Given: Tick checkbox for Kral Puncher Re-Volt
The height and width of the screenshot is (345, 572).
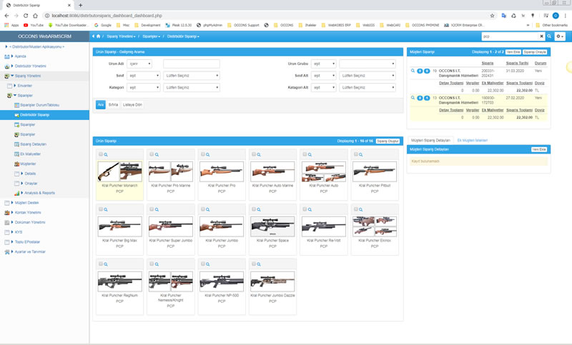Looking at the screenshot, I should point(305,209).
